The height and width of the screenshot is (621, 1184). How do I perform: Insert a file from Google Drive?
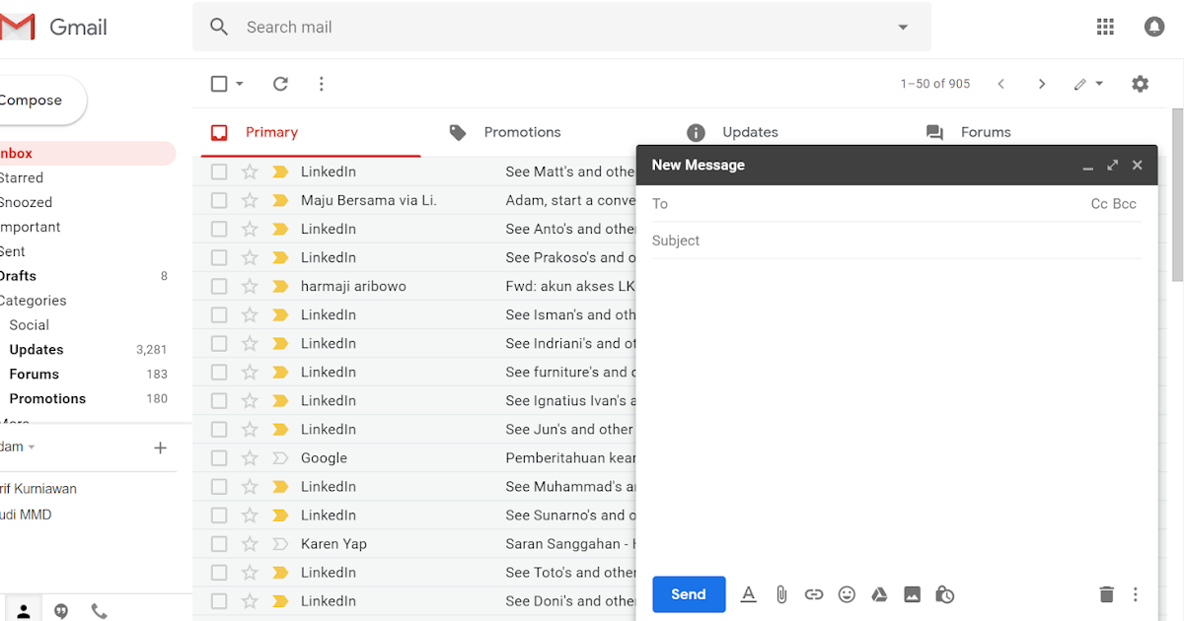pyautogui.click(x=879, y=594)
